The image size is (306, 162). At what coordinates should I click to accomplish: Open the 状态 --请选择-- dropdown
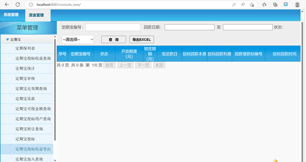tap(78, 40)
